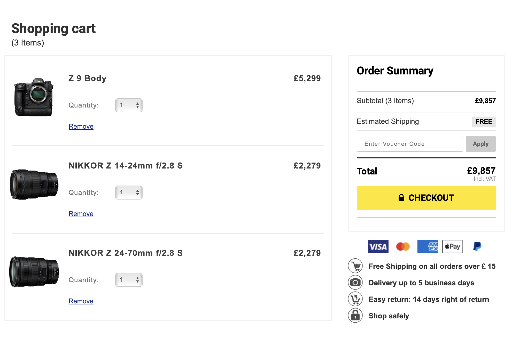Viewport: 512px width, 337px height.
Task: Click the Visa payment icon
Action: (378, 247)
